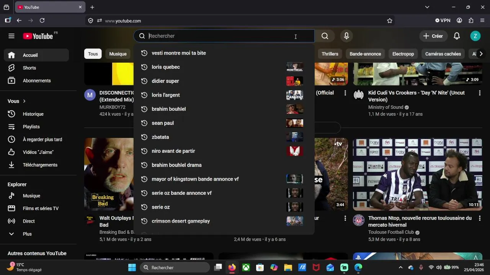The image size is (490, 275).
Task: Select the Electropop filter chip
Action: click(x=403, y=54)
